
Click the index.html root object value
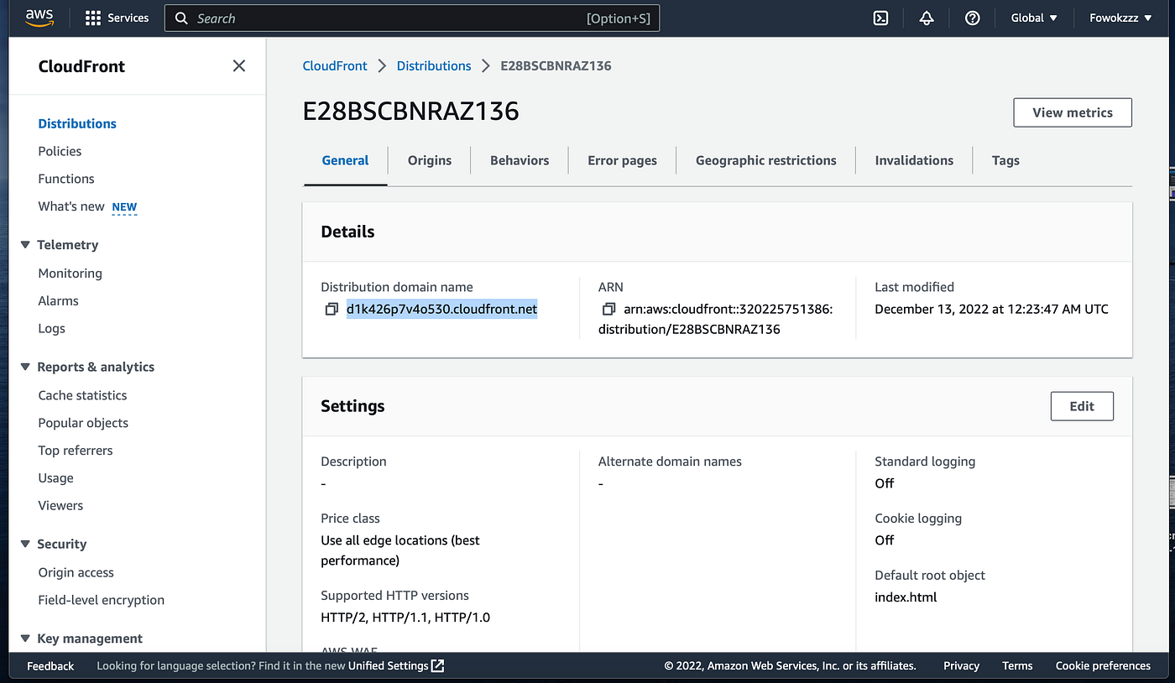[x=906, y=597]
